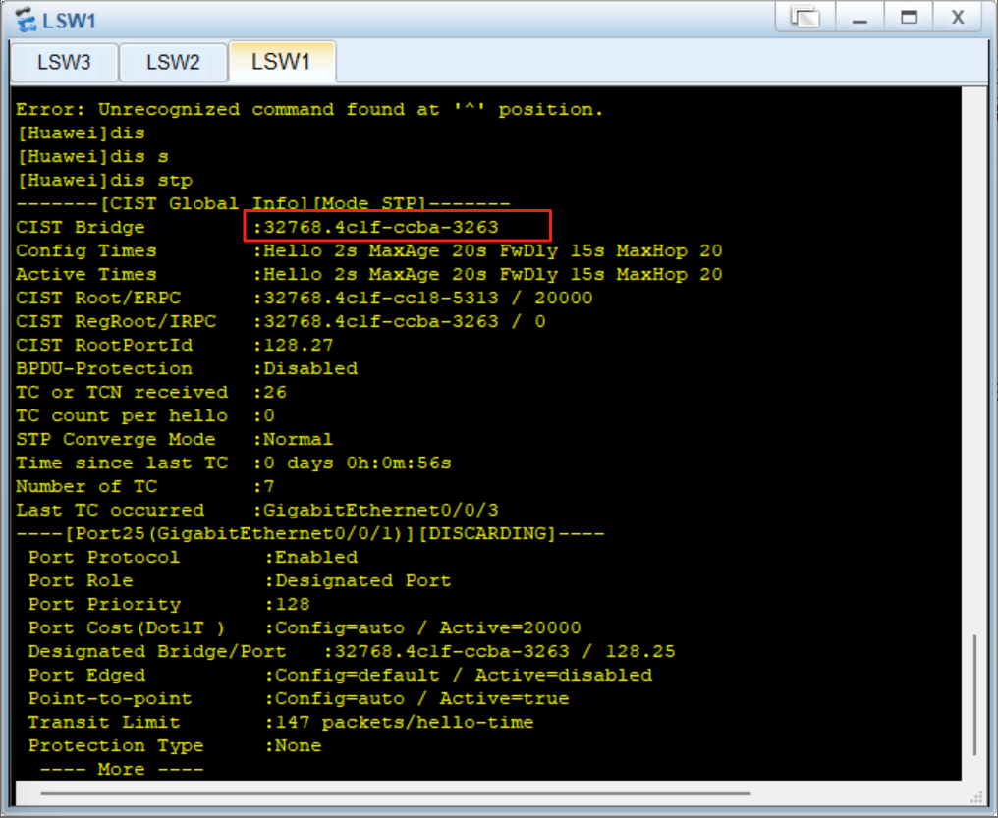Switch to the LSW2 tab
Image resolution: width=998 pixels, height=818 pixels.
click(173, 62)
